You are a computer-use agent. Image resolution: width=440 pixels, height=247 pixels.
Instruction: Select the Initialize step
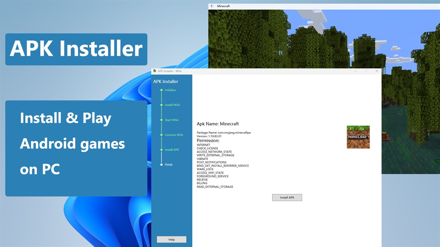pyautogui.click(x=170, y=90)
